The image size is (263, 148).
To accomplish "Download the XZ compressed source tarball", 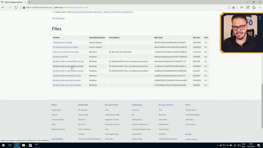I will 65,47.
